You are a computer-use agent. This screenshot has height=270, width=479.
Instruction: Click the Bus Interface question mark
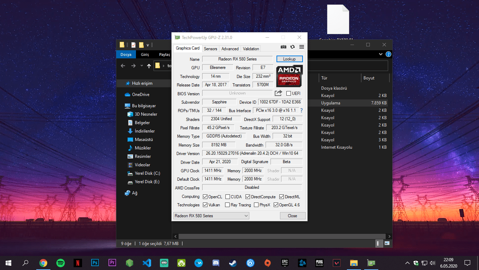pos(301,110)
